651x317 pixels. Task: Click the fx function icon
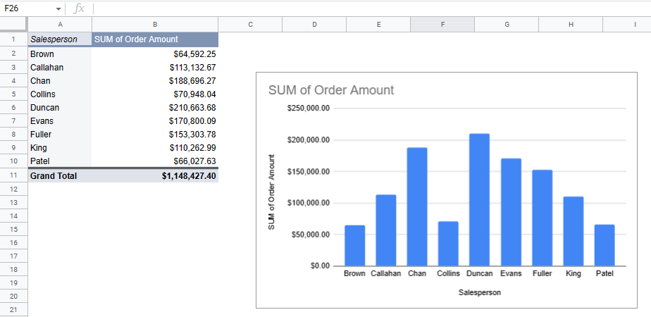pos(79,8)
